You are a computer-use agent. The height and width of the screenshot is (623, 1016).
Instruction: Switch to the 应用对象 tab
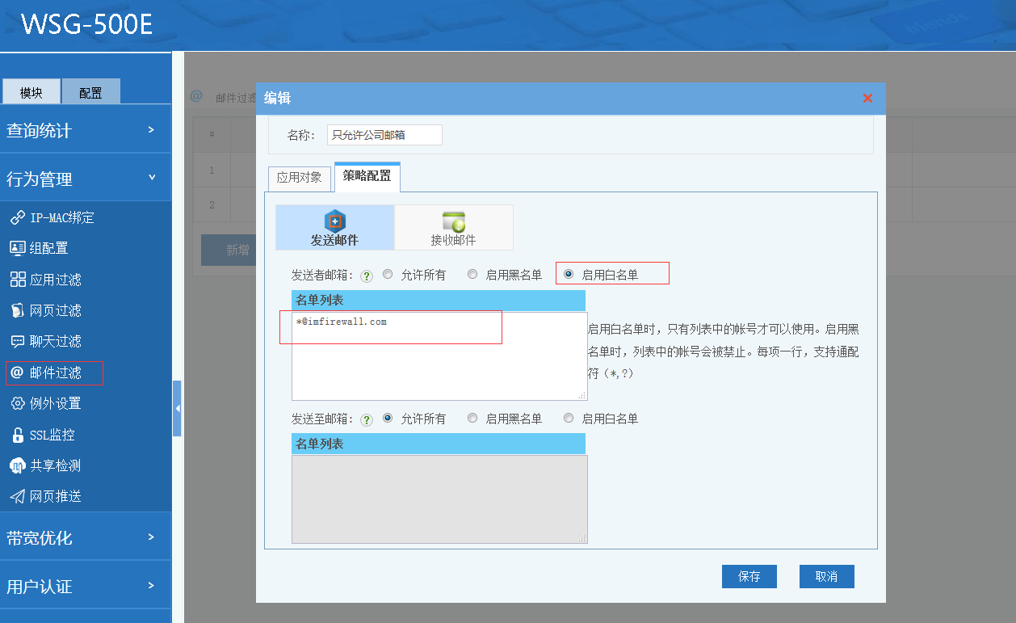pos(300,177)
